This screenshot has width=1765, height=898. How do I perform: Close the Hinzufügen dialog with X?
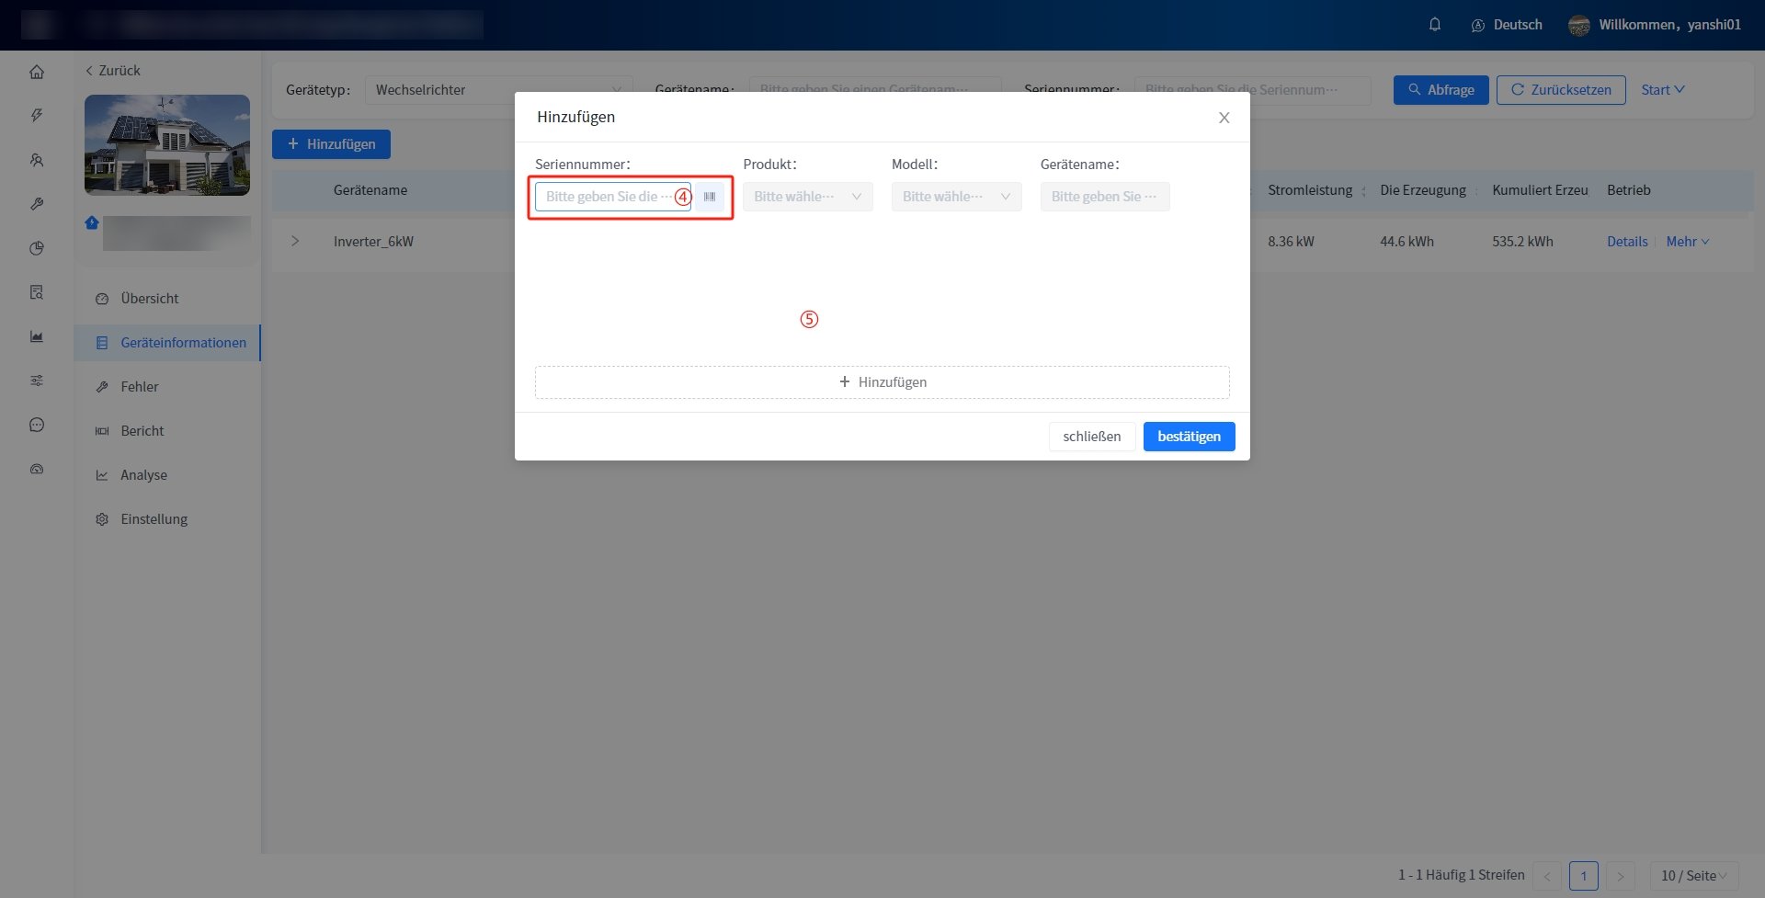click(x=1224, y=118)
